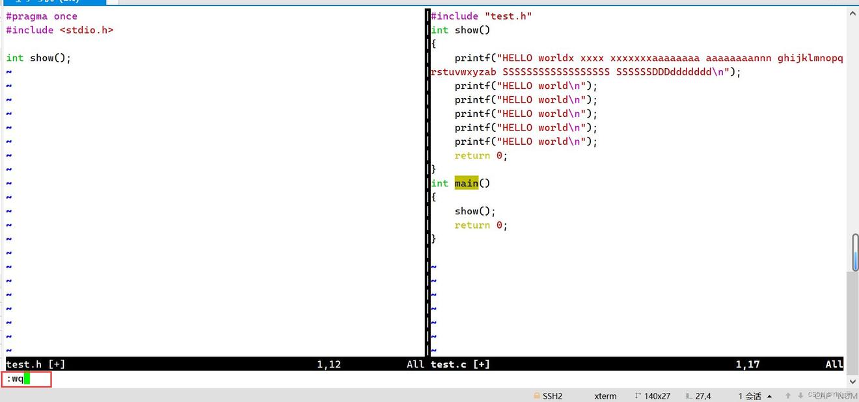
Task: Click the vertical scrollbar thumb
Action: (855, 252)
